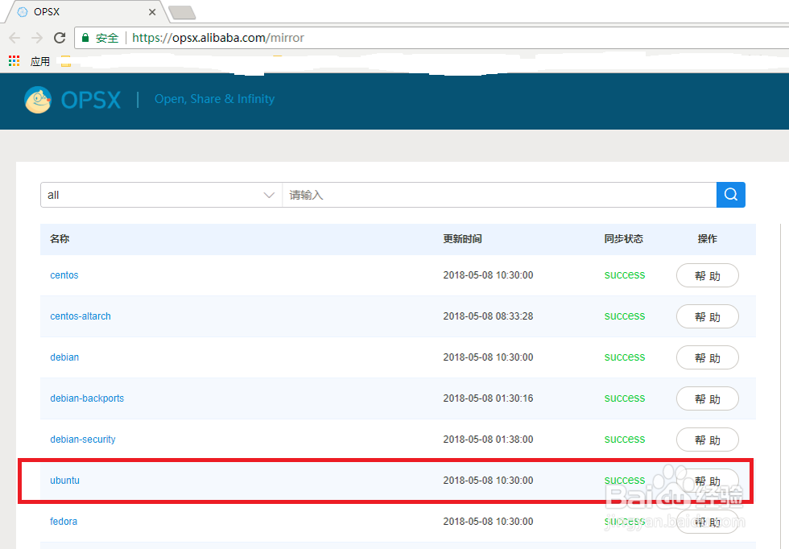
Task: Click the browser forward arrow
Action: click(37, 38)
